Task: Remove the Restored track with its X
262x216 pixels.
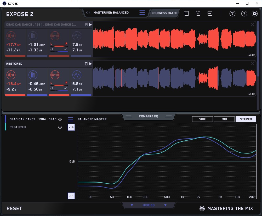Action: 253,64
